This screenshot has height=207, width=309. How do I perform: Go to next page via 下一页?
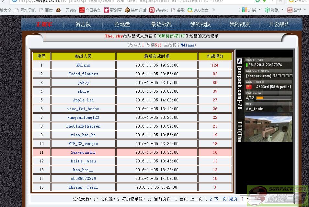[220, 199]
